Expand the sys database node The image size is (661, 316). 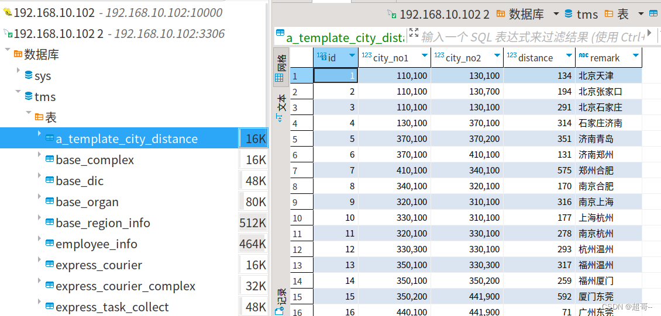coord(18,70)
